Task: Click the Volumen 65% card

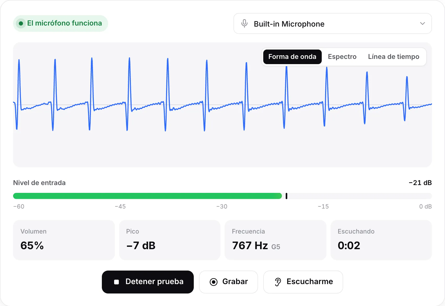Action: [64, 240]
